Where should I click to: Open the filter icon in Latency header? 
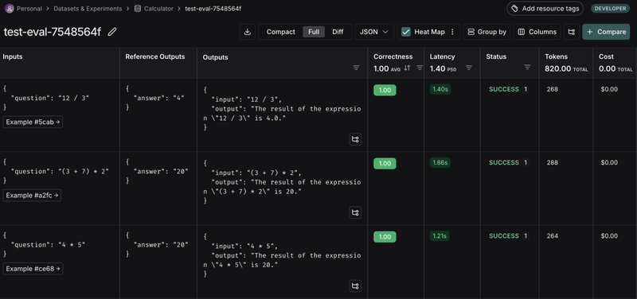pyautogui.click(x=469, y=68)
